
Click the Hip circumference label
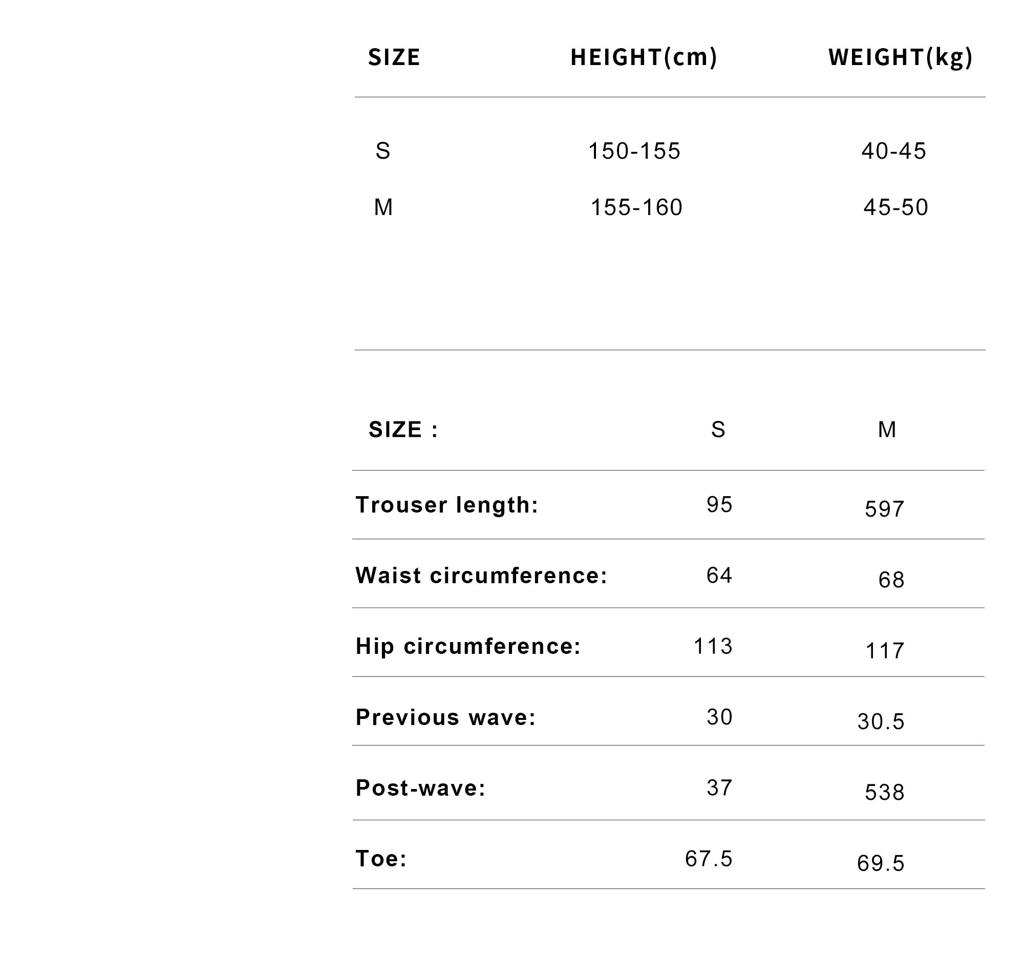[468, 647]
